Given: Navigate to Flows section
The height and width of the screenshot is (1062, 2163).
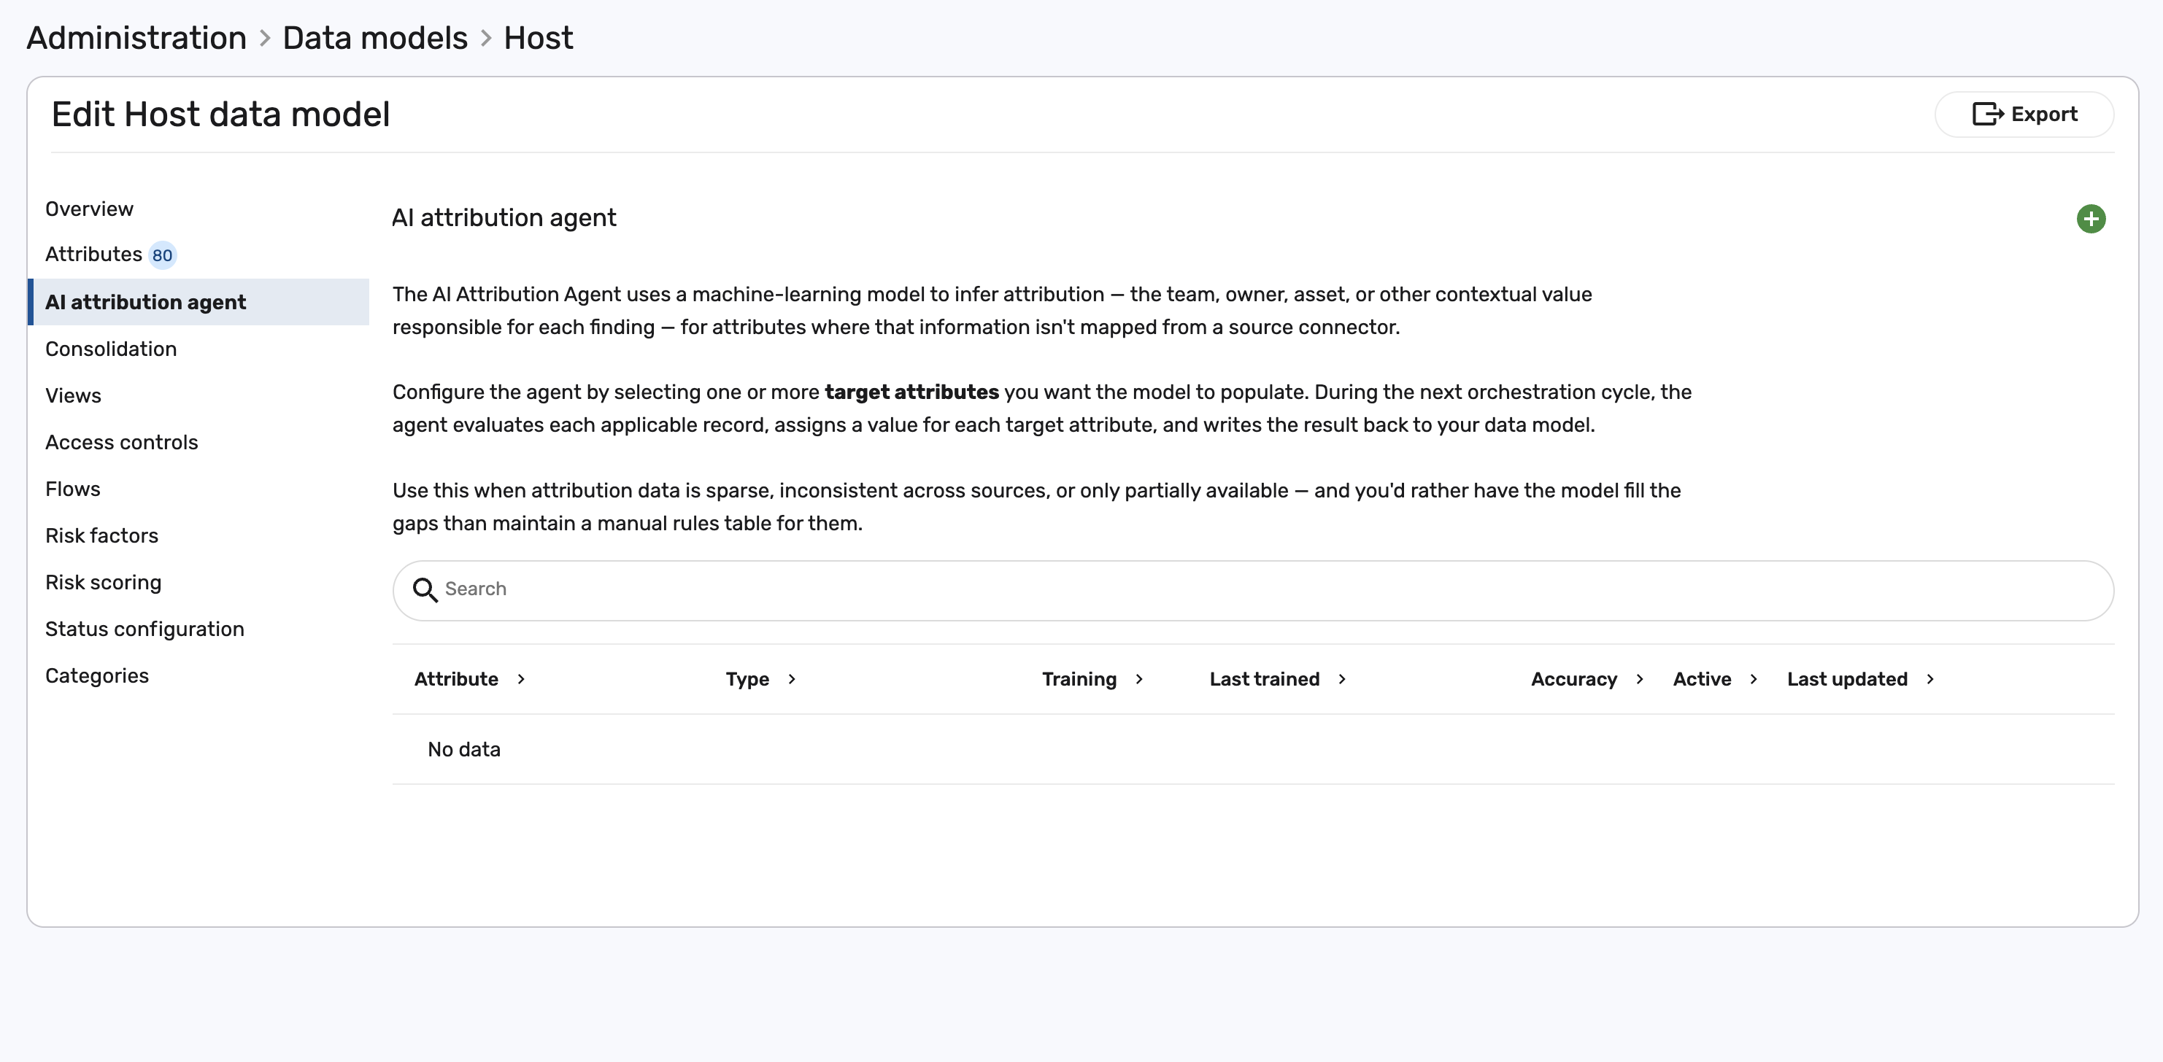Looking at the screenshot, I should pos(73,489).
